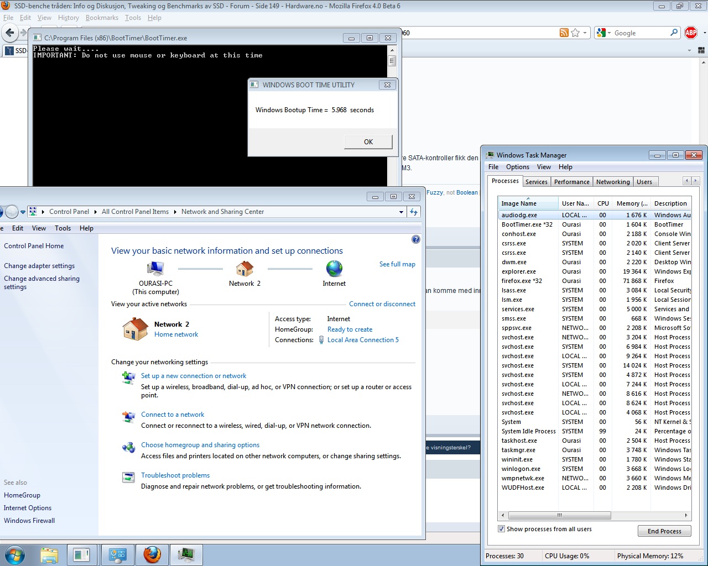This screenshot has height=566, width=708.
Task: Toggle Show processes from all users checkbox
Action: 502,529
